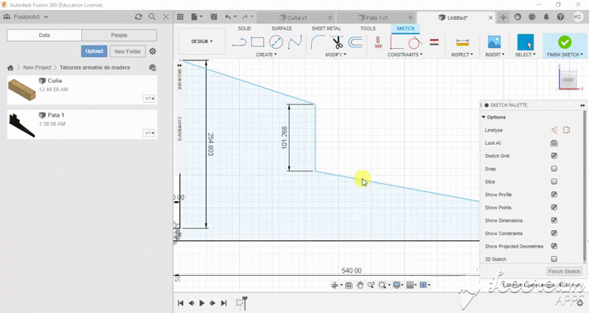This screenshot has width=589, height=313.
Task: Select the Line tool in Create
Action: pyautogui.click(x=239, y=42)
